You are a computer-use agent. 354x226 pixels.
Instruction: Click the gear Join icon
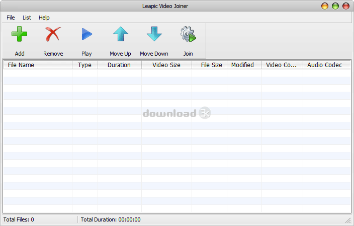[188, 34]
